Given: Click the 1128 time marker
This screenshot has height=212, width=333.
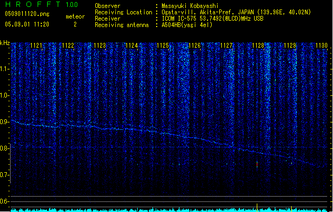Looking at the screenshot, I should [x=258, y=46].
